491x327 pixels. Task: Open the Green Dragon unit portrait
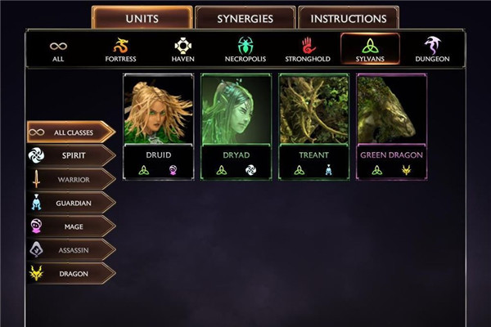tap(391, 110)
